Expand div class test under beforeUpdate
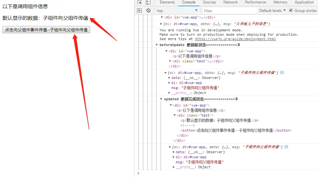 pos(170,61)
